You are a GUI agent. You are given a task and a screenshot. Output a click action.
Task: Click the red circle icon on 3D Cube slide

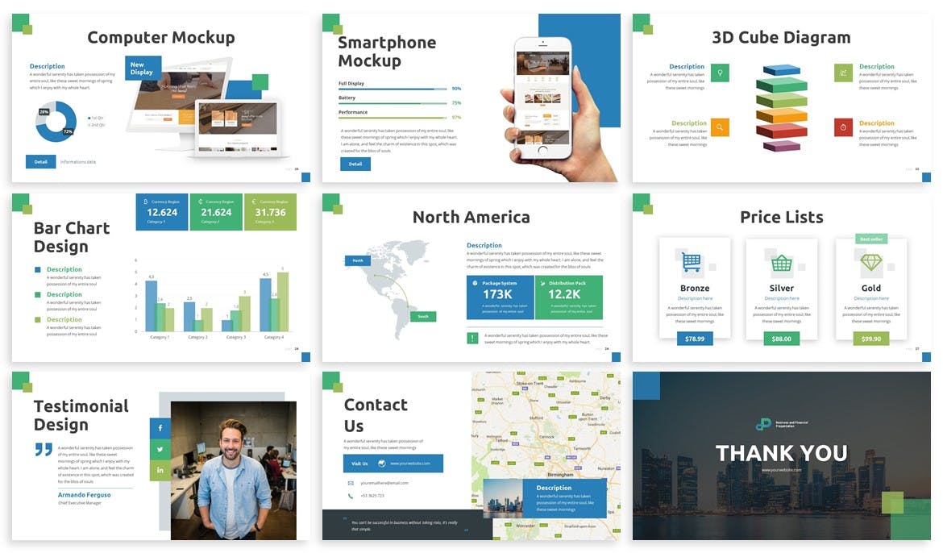point(843,127)
